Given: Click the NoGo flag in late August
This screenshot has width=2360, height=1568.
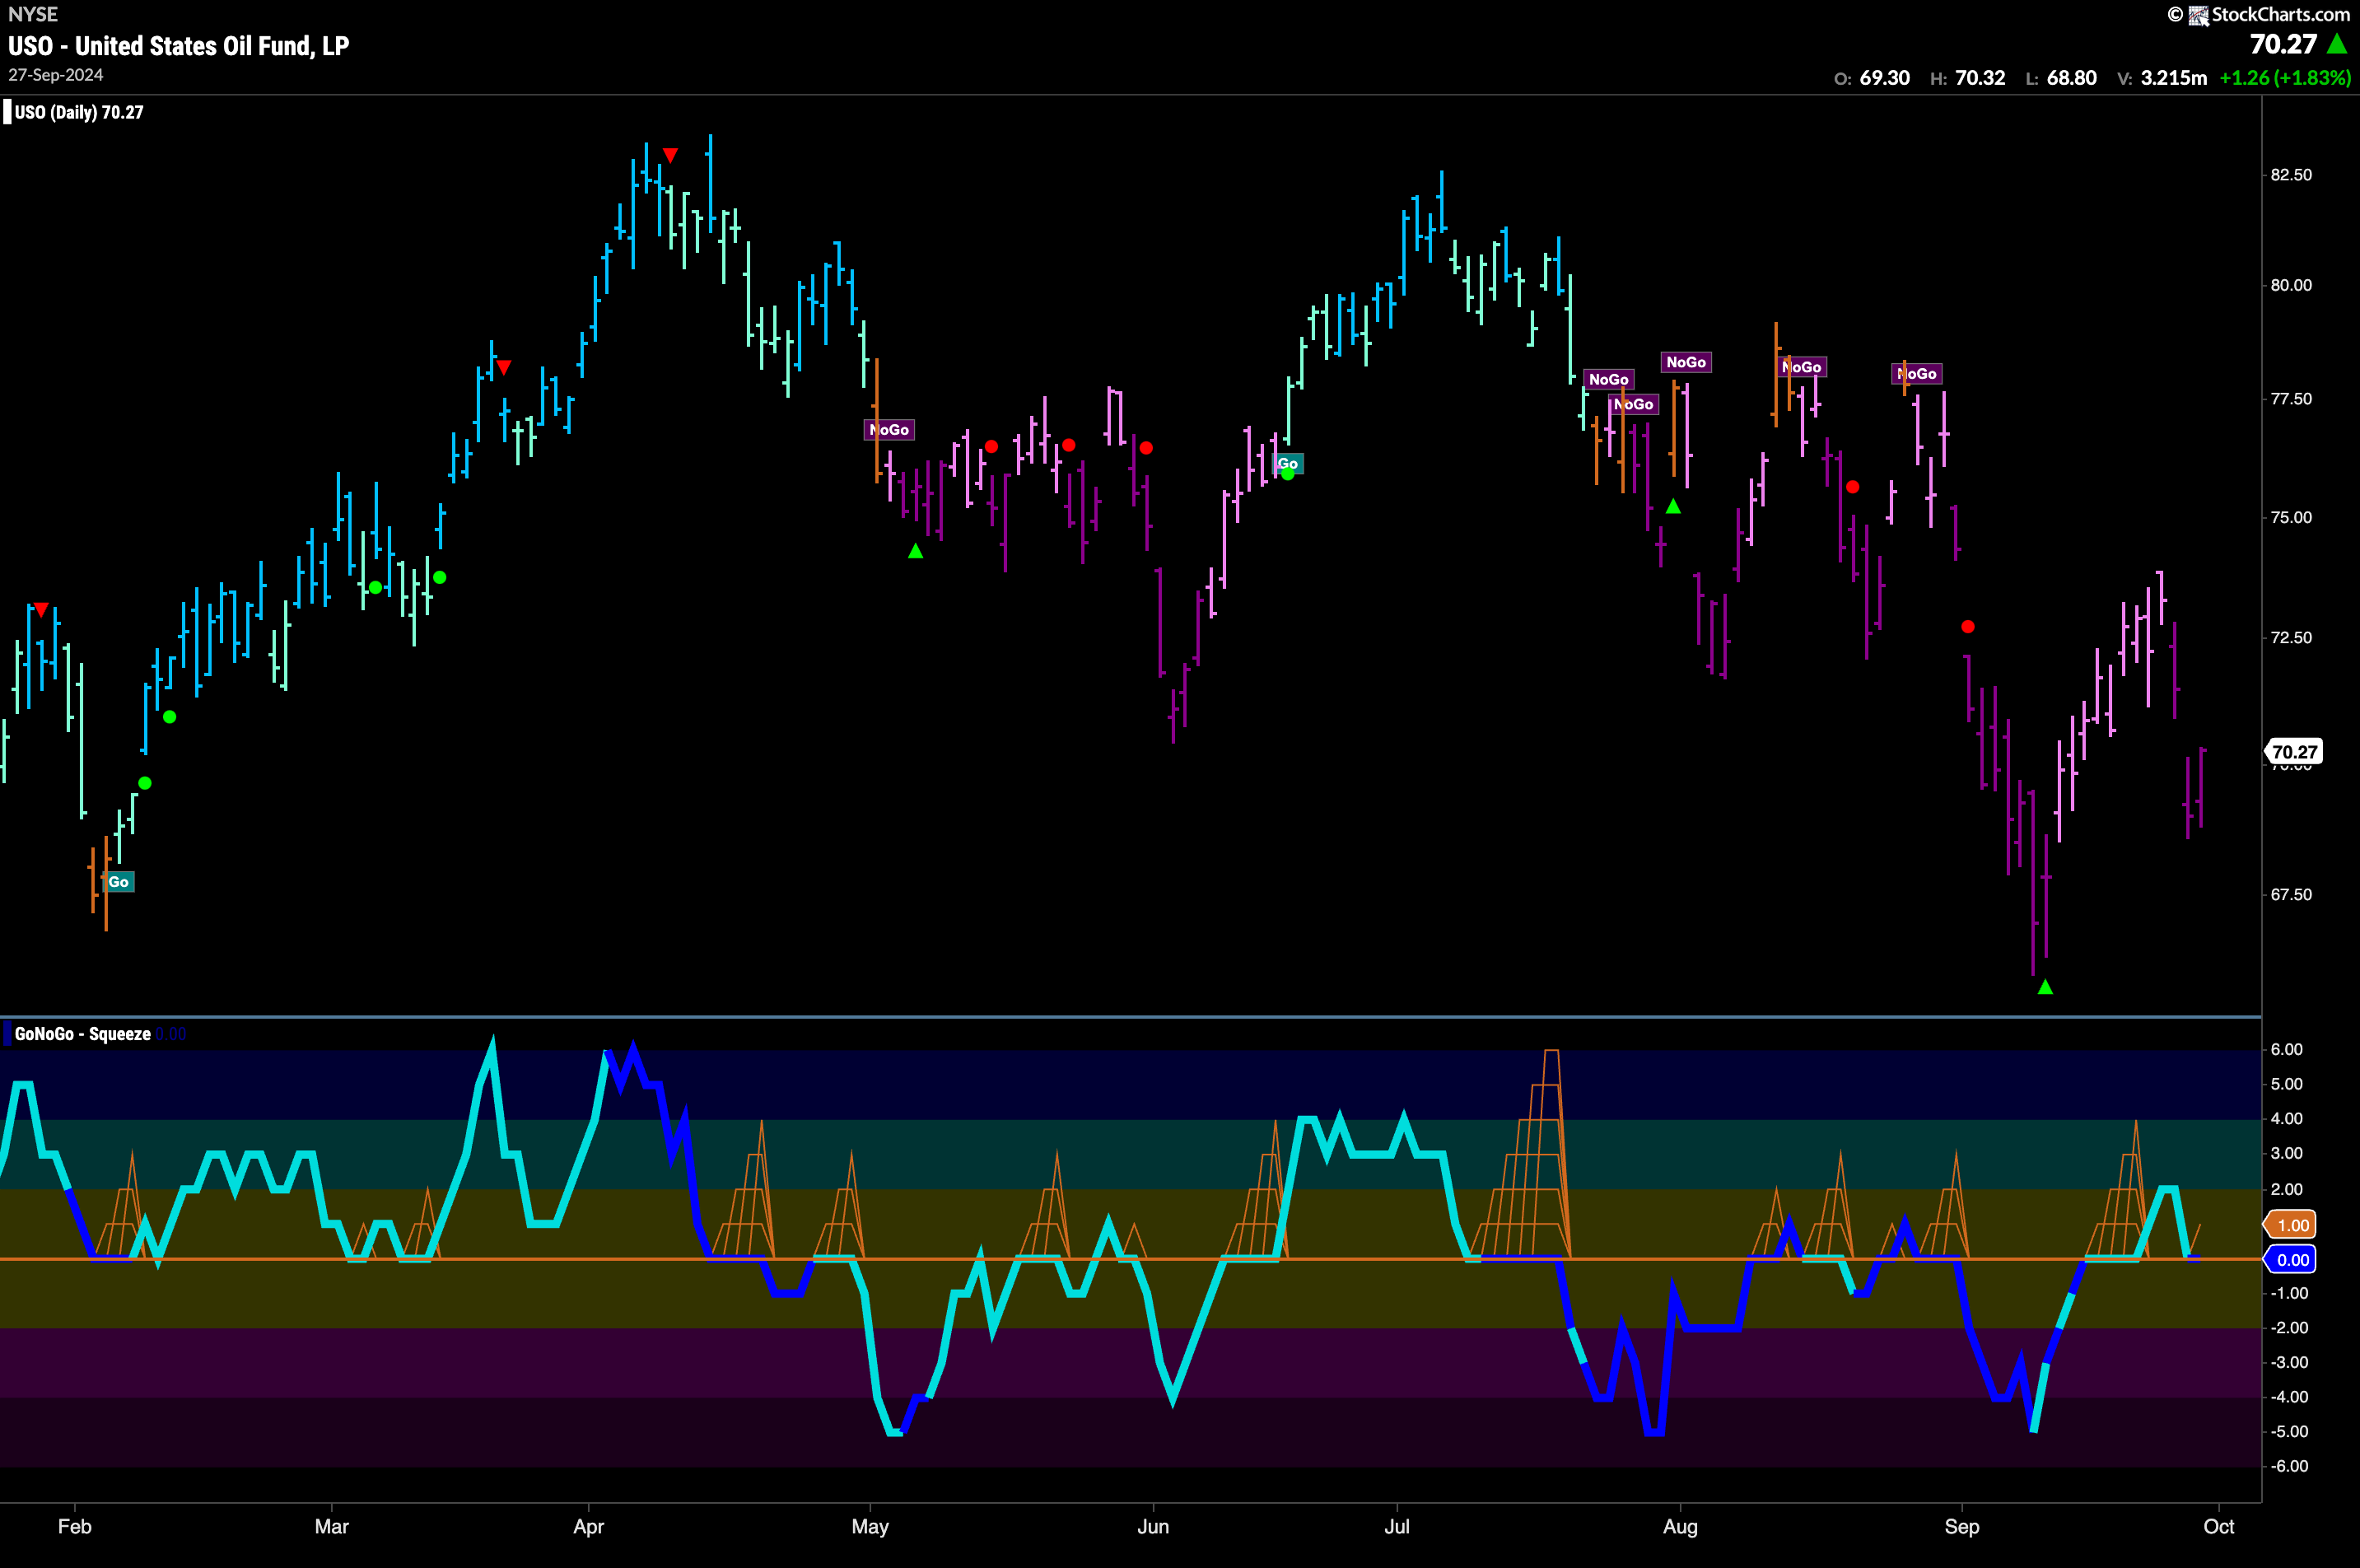Looking at the screenshot, I should point(1917,374).
